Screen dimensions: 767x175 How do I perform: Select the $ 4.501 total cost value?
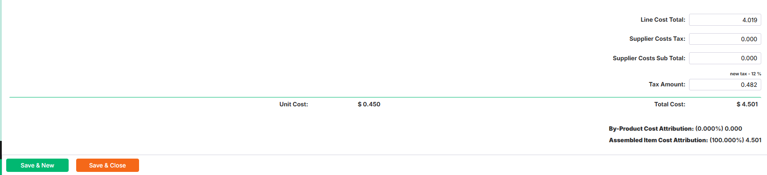tap(747, 104)
